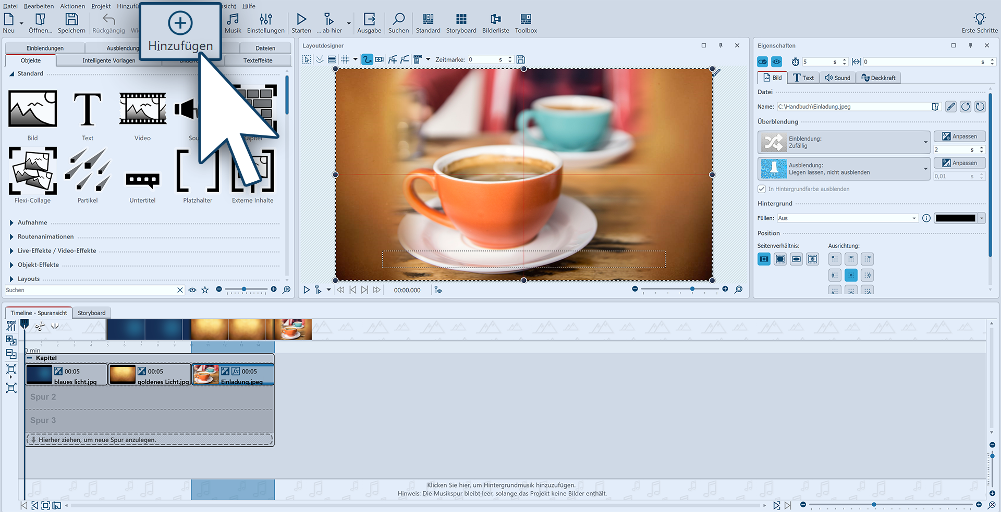This screenshot has height=512, width=1001.
Task: Toggle eye visibility icon beside search field
Action: click(x=192, y=290)
